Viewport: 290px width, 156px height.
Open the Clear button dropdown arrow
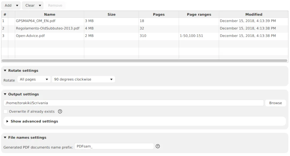(40, 5)
